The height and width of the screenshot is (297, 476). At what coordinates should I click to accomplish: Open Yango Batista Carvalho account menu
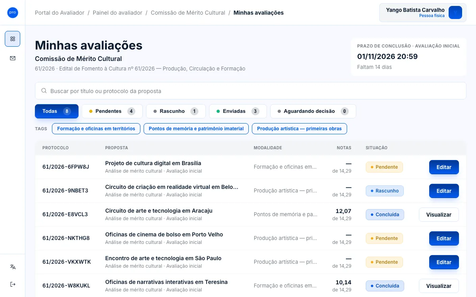pos(423,13)
